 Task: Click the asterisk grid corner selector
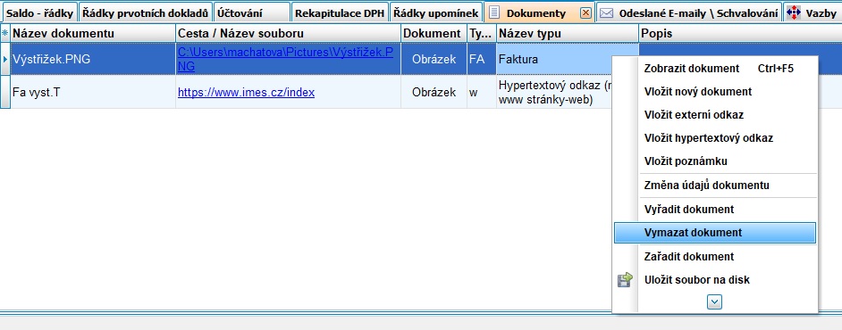[5, 33]
